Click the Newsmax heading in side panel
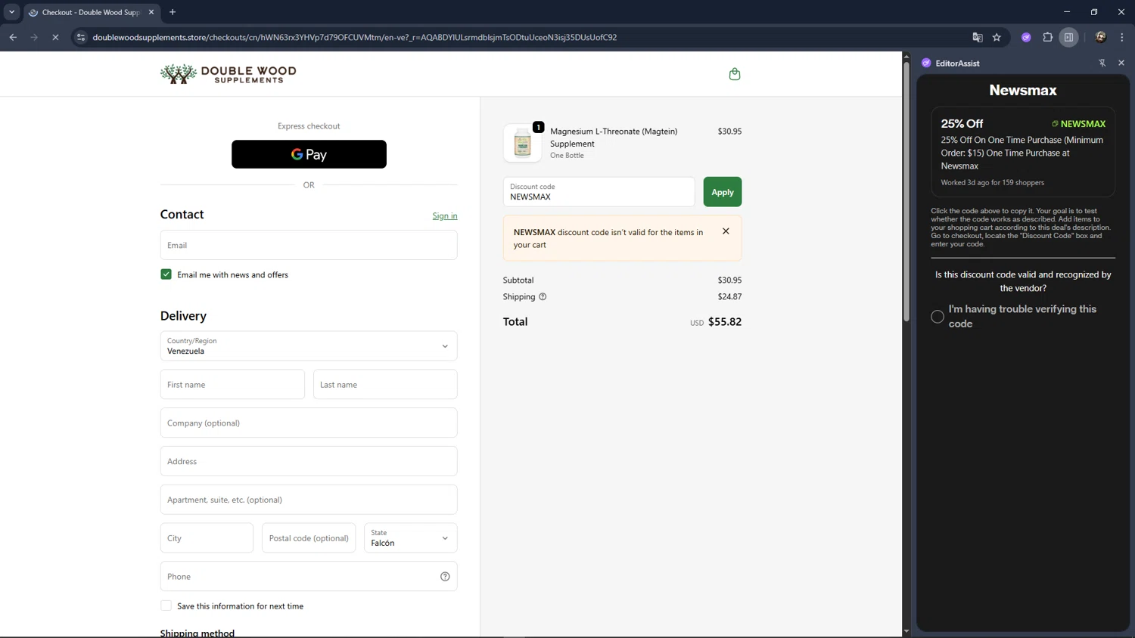Image resolution: width=1135 pixels, height=638 pixels. [1023, 90]
